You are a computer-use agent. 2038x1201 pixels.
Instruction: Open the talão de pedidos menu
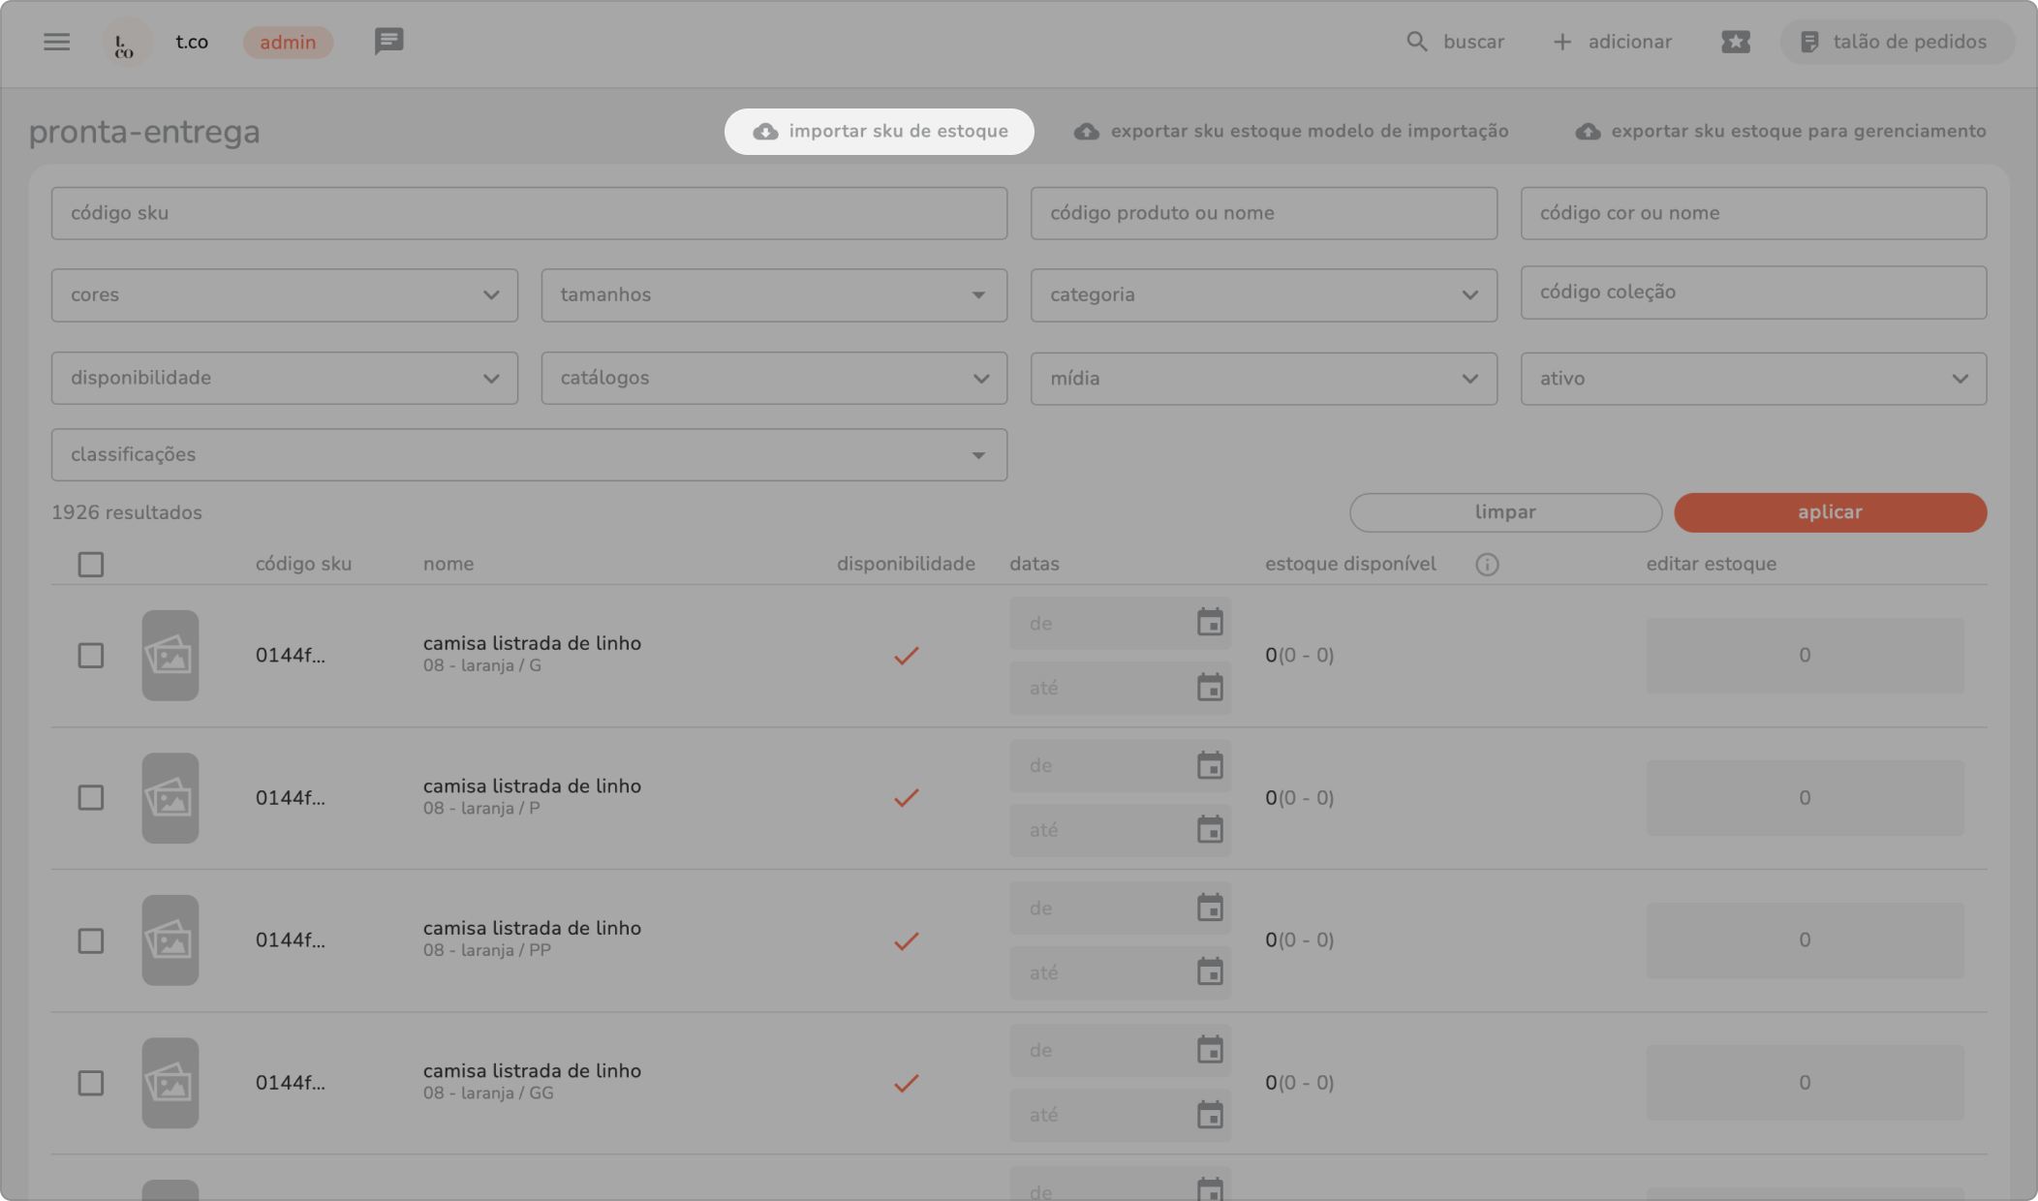[x=1896, y=42]
